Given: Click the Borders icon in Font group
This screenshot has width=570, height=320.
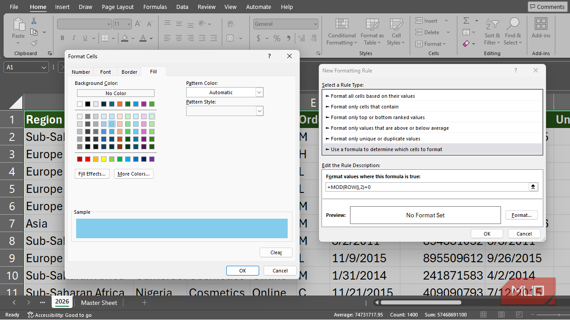Looking at the screenshot, I should 106,38.
